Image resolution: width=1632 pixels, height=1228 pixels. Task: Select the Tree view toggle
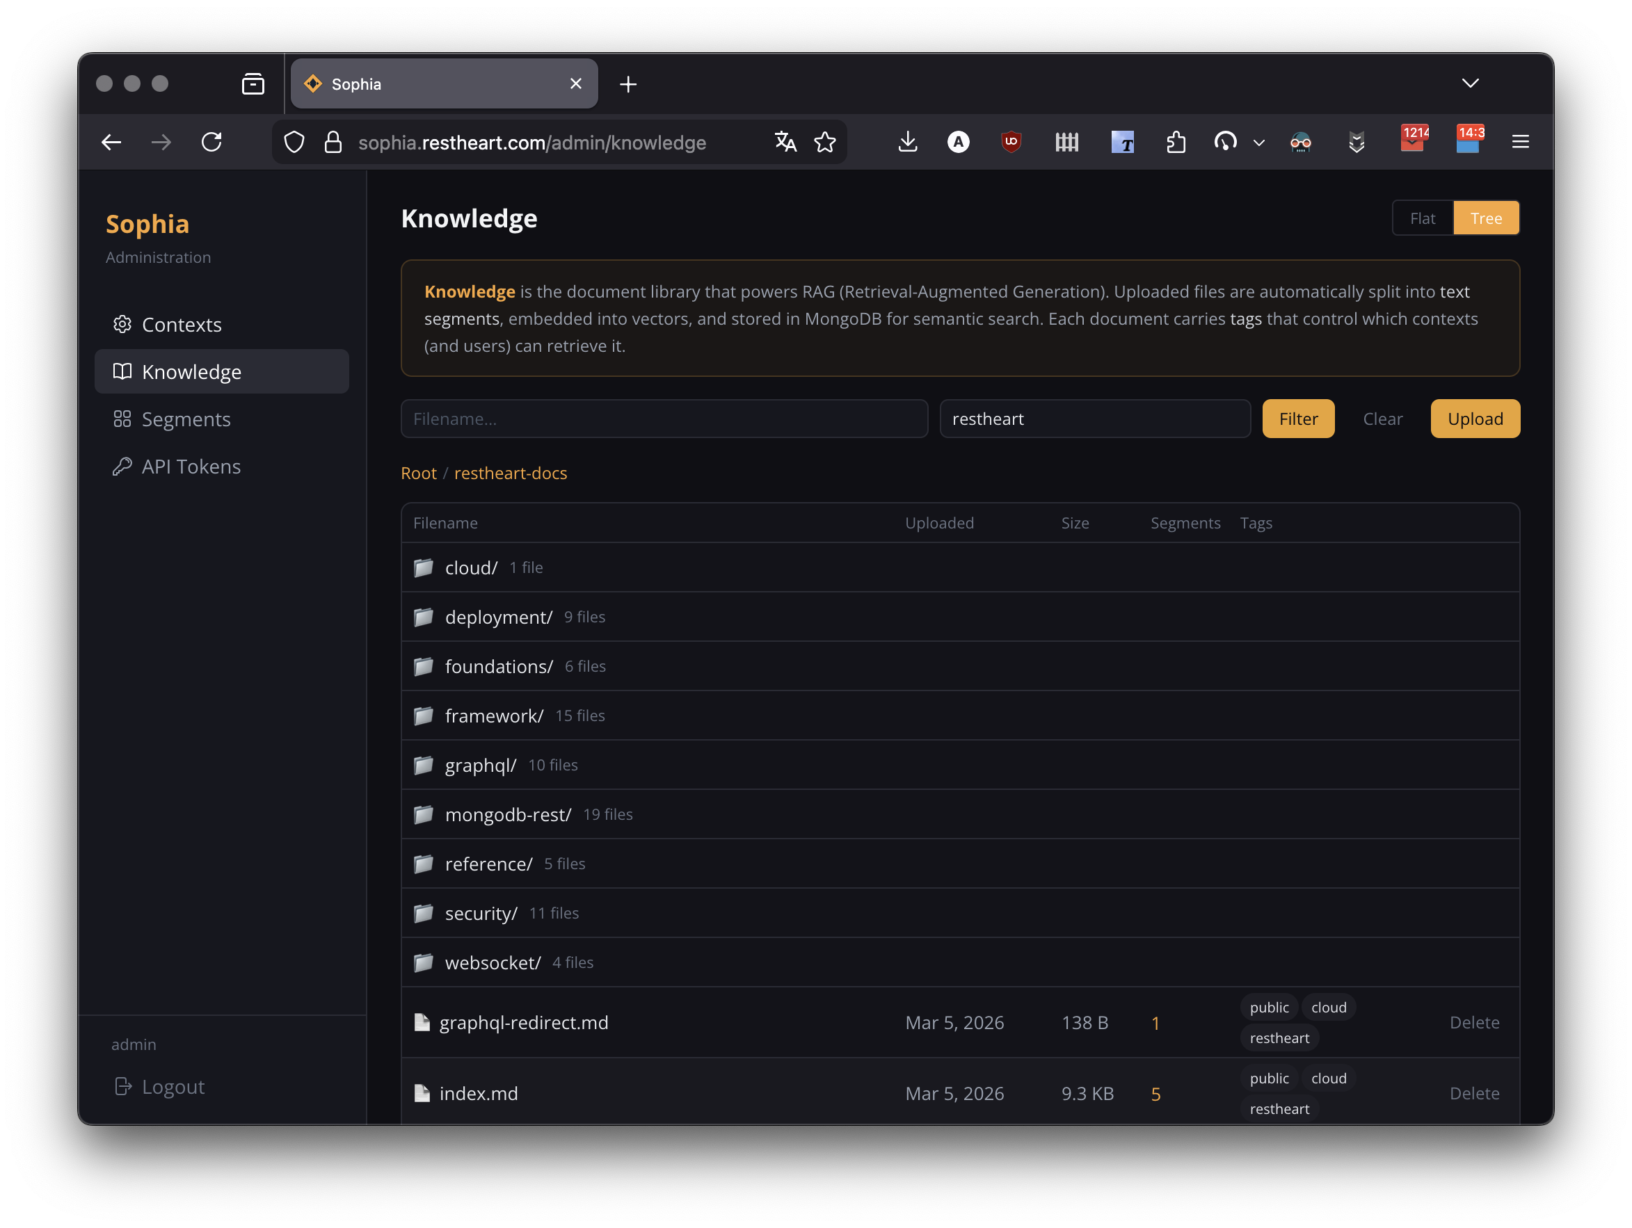click(x=1485, y=218)
